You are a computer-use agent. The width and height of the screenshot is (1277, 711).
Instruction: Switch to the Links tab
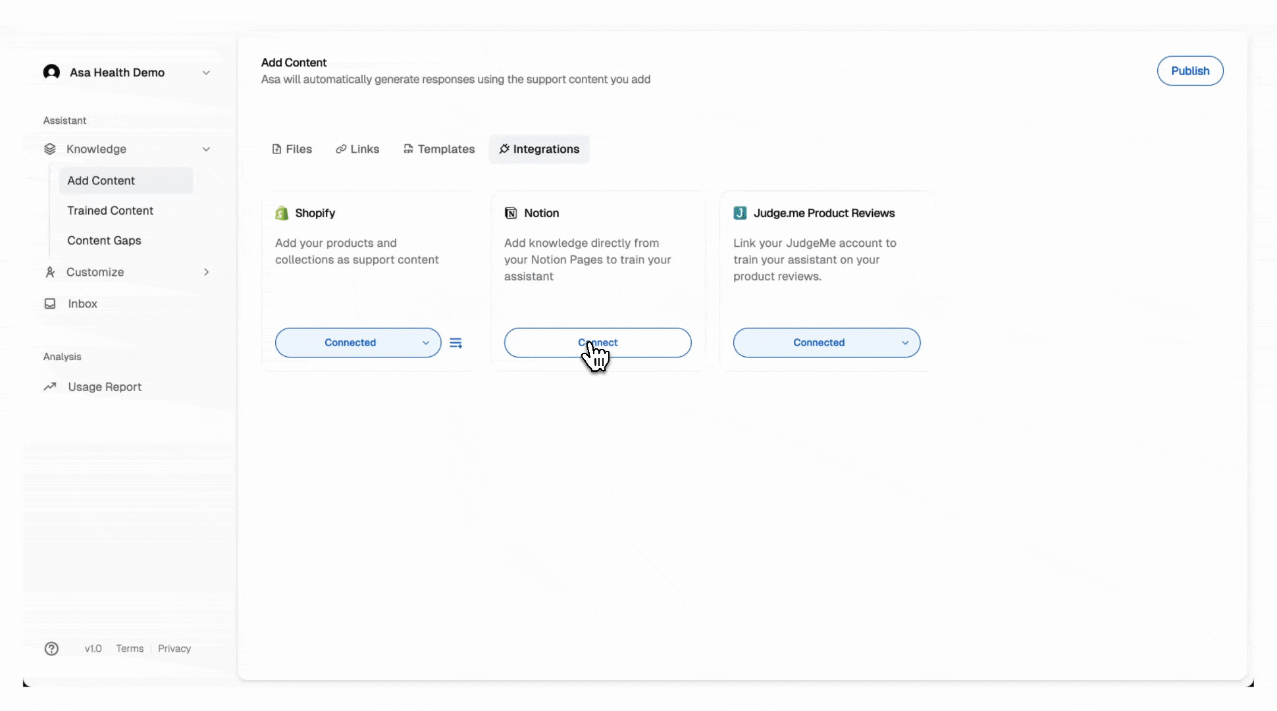(x=357, y=149)
